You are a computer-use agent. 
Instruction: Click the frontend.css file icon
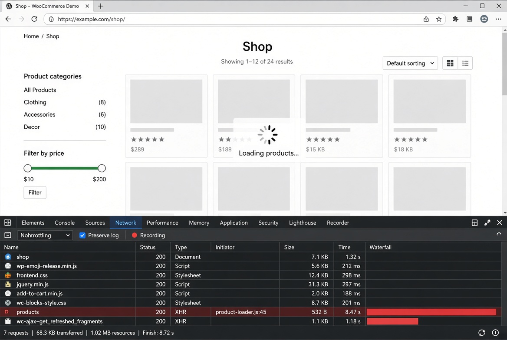click(8, 275)
